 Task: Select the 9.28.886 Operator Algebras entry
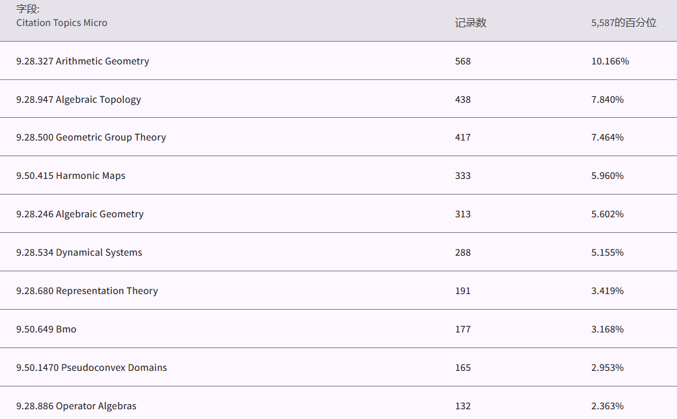click(x=76, y=406)
